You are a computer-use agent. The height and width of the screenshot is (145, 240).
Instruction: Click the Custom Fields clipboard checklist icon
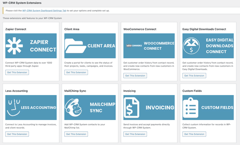(x=190, y=107)
